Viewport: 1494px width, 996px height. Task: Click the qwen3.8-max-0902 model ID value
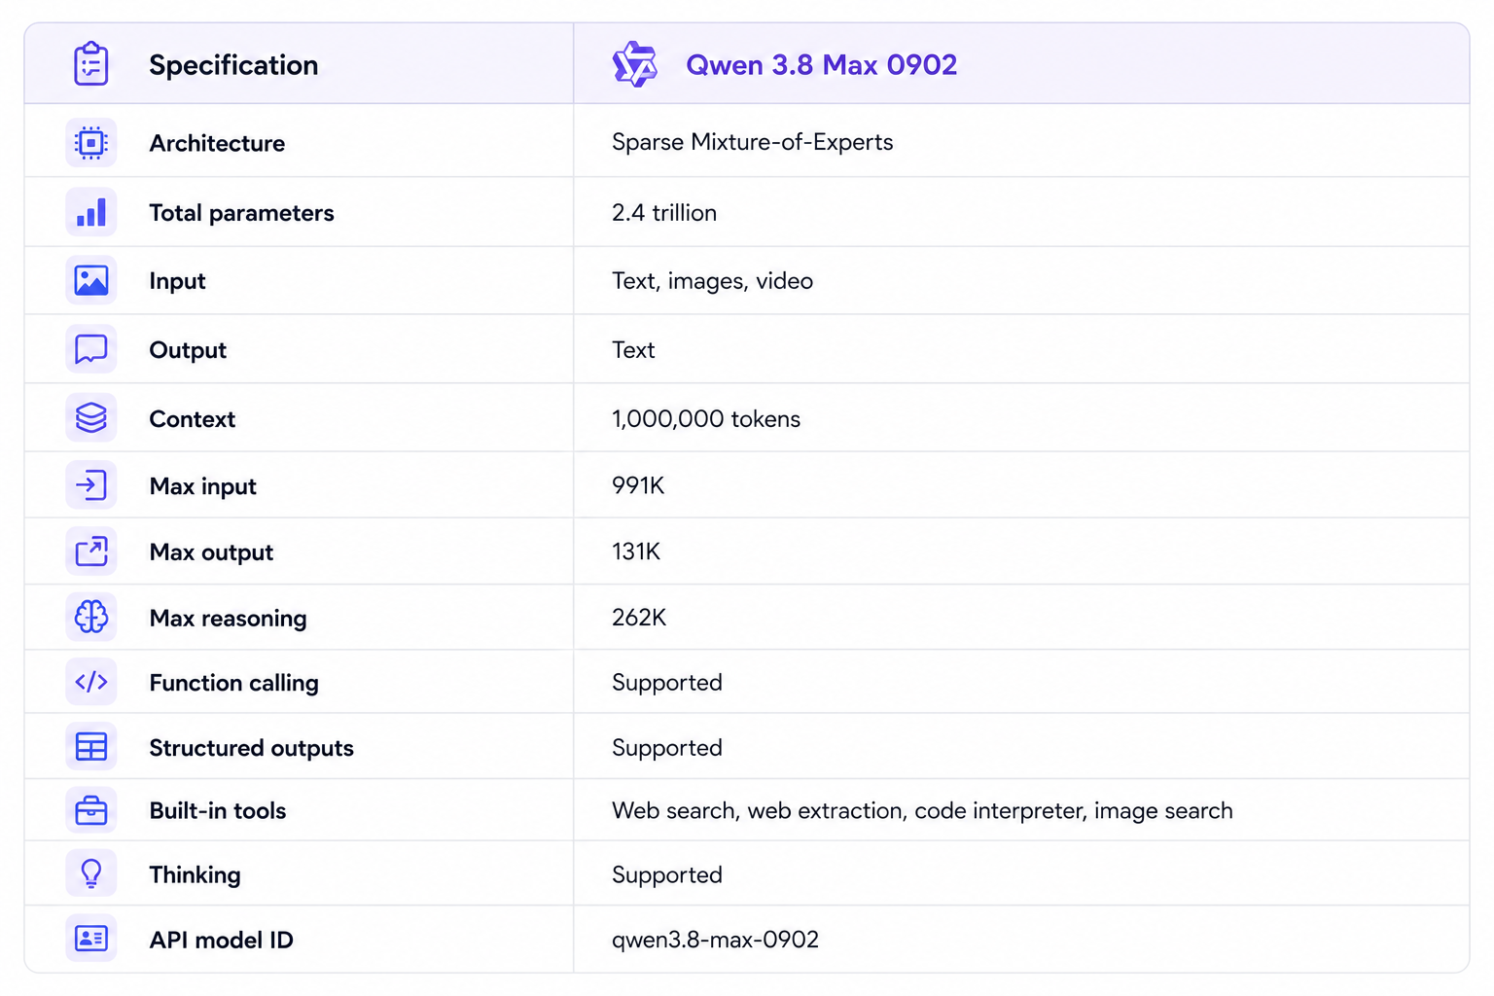click(715, 940)
